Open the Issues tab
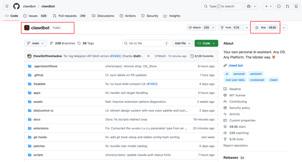Image resolution: width=302 pixels, height=162 pixels. 36,16
